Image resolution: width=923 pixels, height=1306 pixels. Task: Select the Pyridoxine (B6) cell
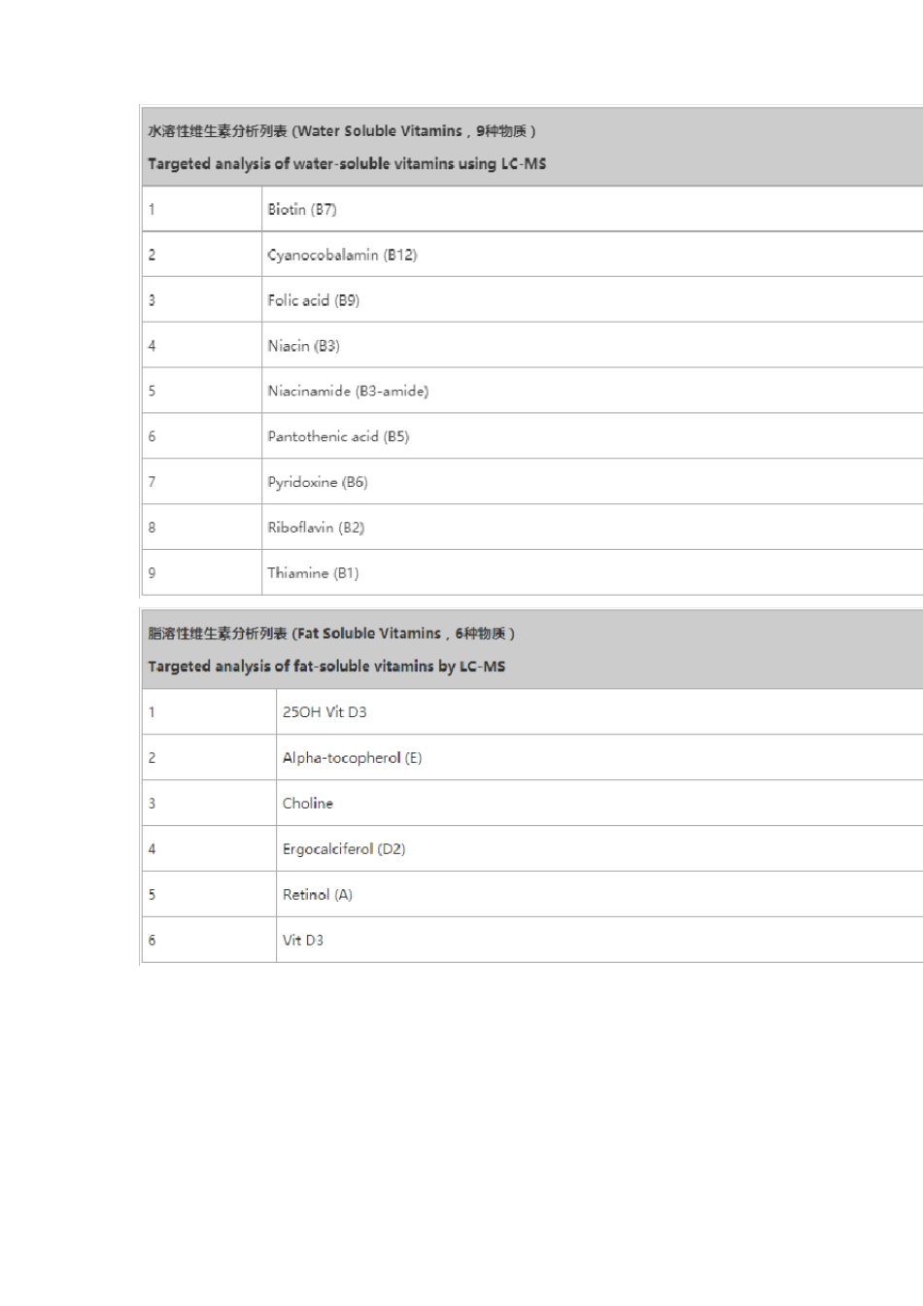318,482
